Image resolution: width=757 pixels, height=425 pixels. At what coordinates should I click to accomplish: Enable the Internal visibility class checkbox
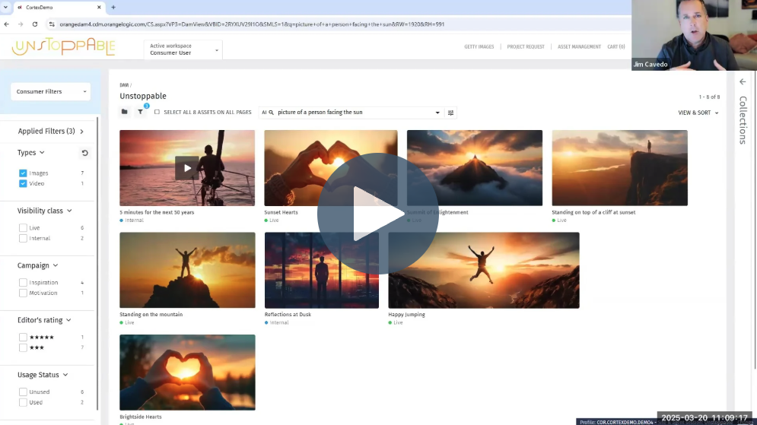click(23, 238)
